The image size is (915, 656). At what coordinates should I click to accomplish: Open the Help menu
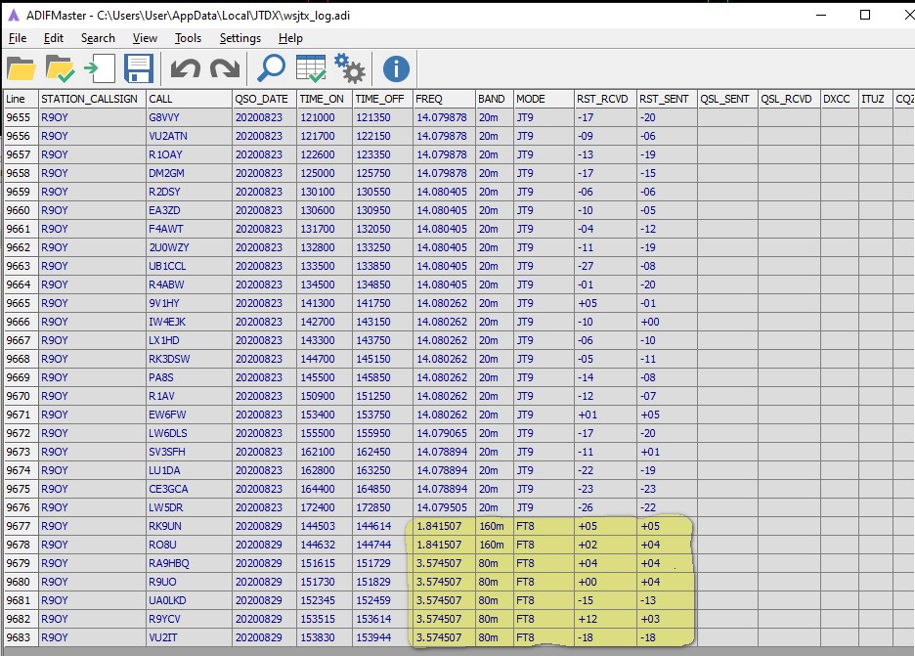[x=290, y=38]
